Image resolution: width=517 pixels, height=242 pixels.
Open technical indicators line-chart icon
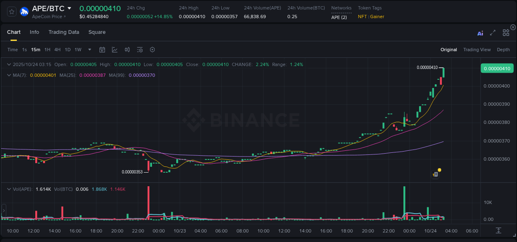(115, 50)
